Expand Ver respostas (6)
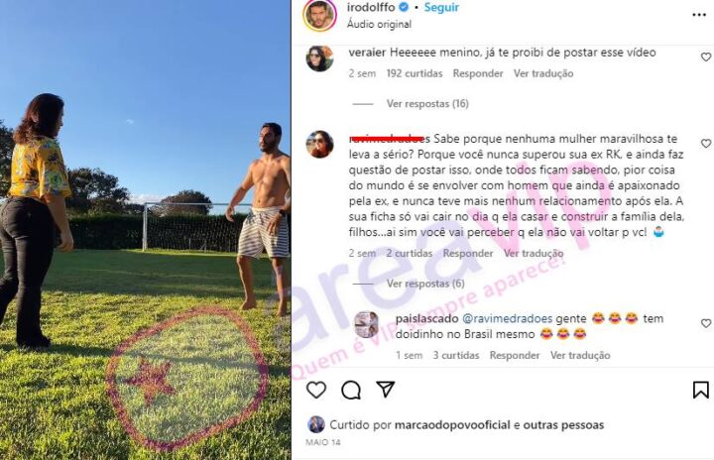 click(x=425, y=284)
